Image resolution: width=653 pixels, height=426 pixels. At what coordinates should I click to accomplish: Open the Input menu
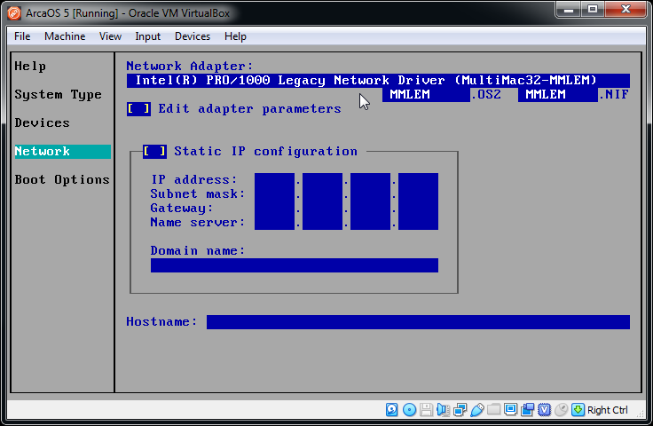(148, 36)
